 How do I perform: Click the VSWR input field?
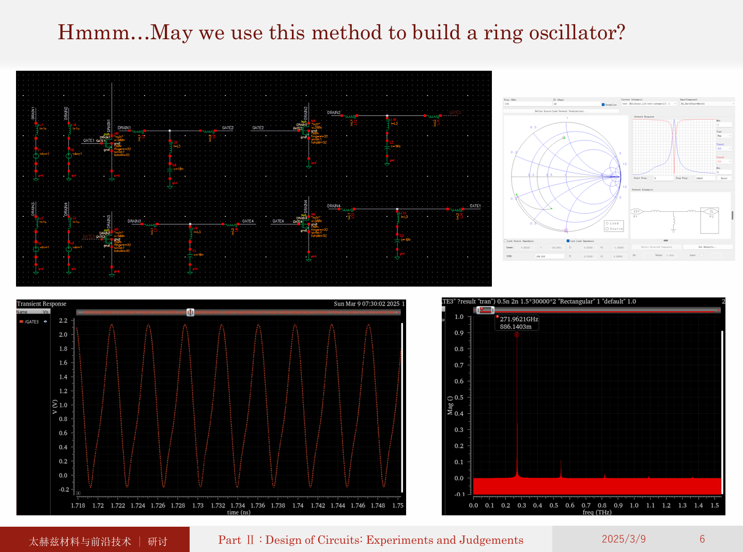tap(550, 256)
